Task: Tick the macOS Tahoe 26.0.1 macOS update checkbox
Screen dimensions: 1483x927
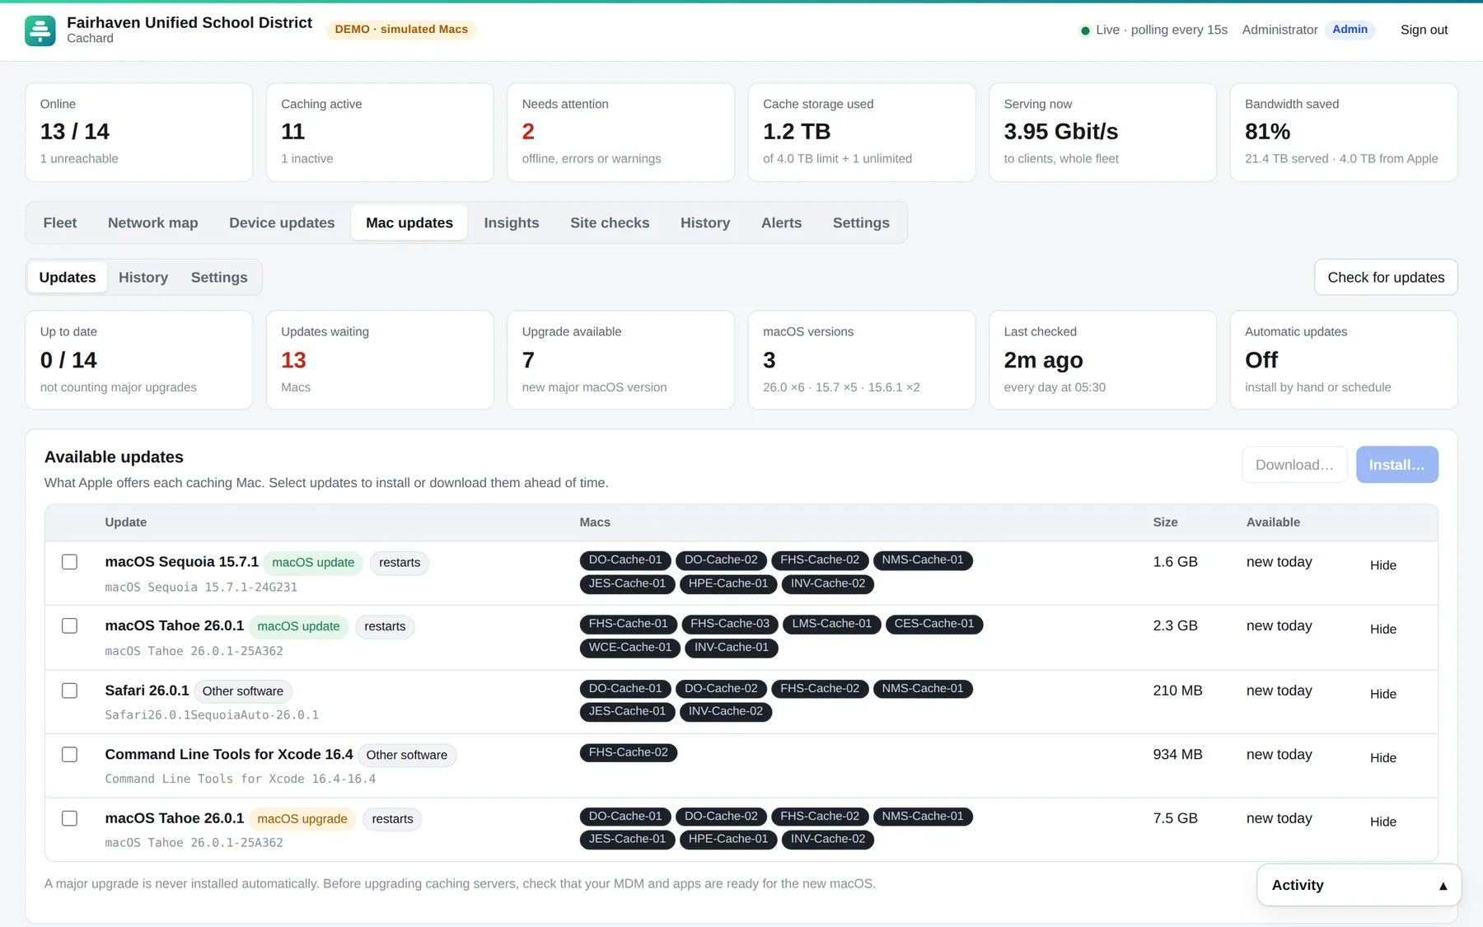Action: tap(70, 626)
